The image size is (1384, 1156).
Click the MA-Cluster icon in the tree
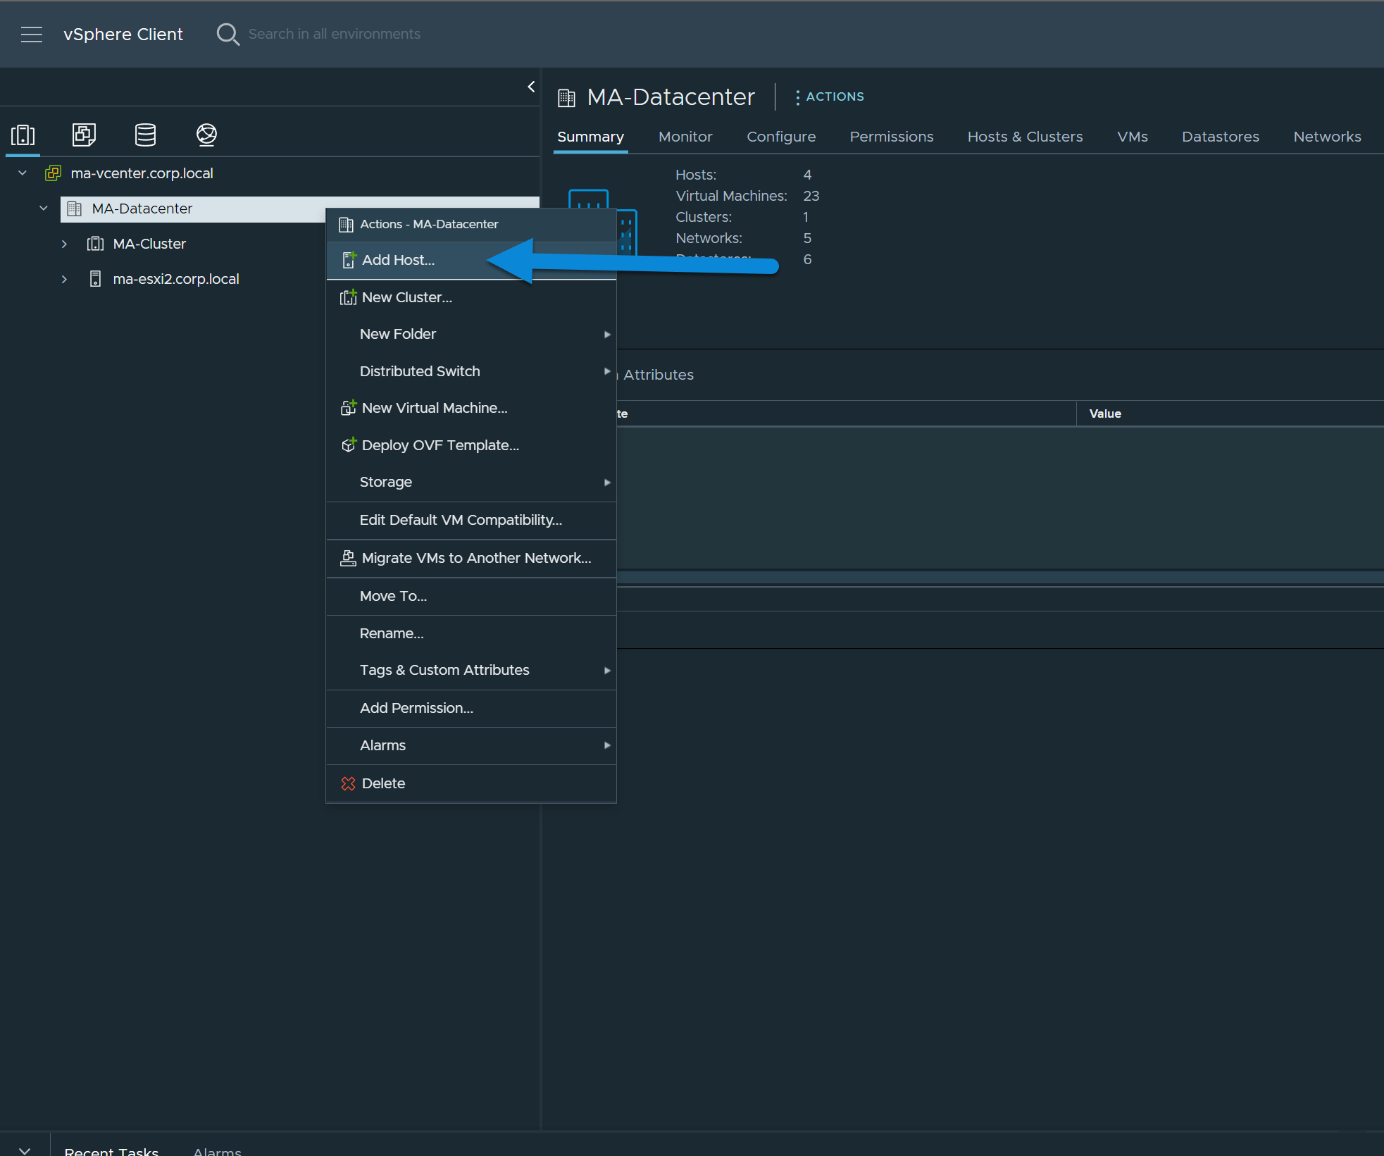pyautogui.click(x=95, y=244)
